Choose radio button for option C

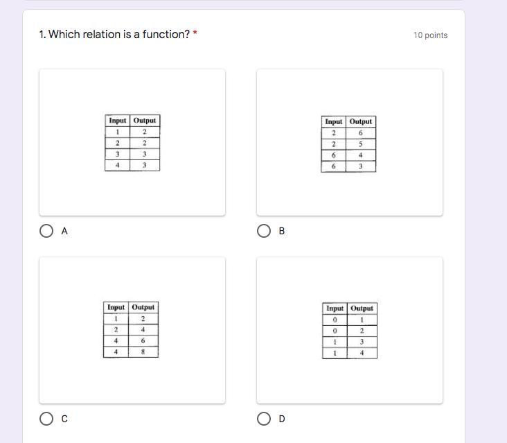point(46,419)
